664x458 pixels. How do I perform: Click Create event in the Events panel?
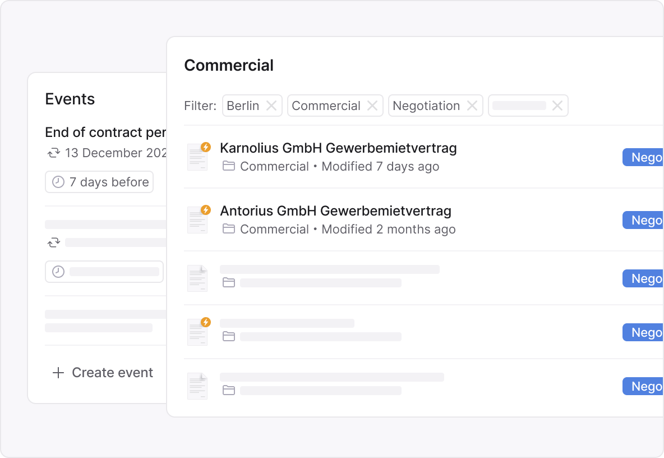(103, 372)
